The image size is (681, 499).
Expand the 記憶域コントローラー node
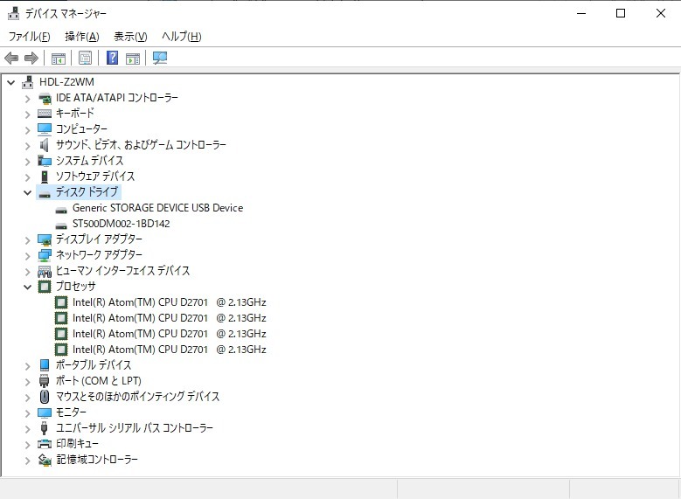click(27, 460)
